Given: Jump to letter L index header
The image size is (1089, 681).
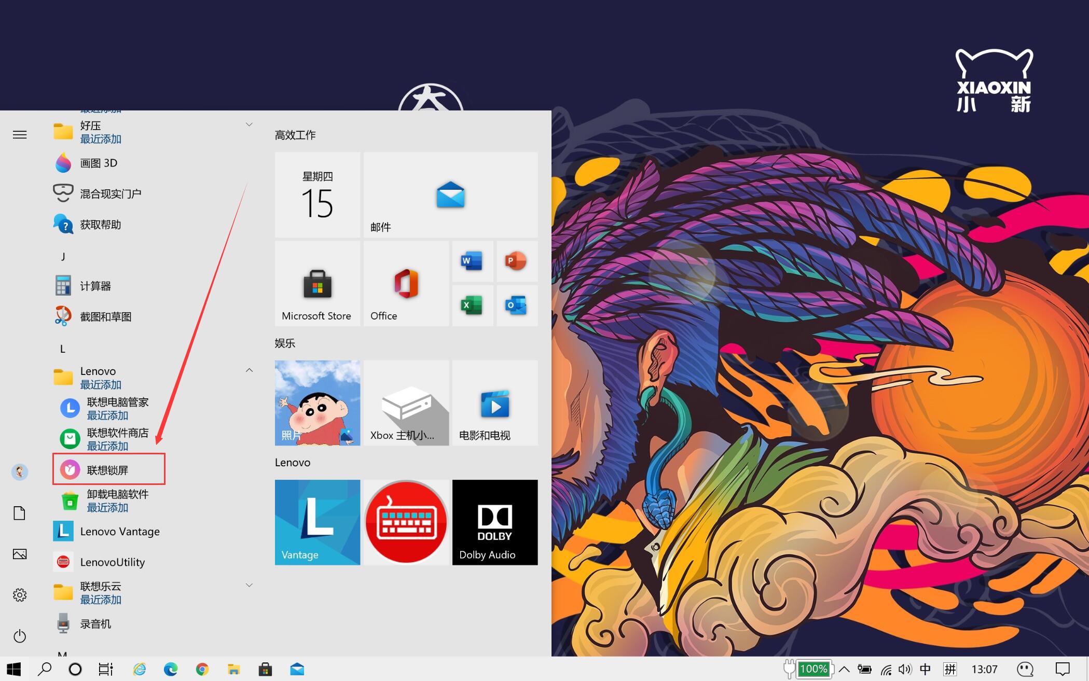Looking at the screenshot, I should tap(63, 349).
